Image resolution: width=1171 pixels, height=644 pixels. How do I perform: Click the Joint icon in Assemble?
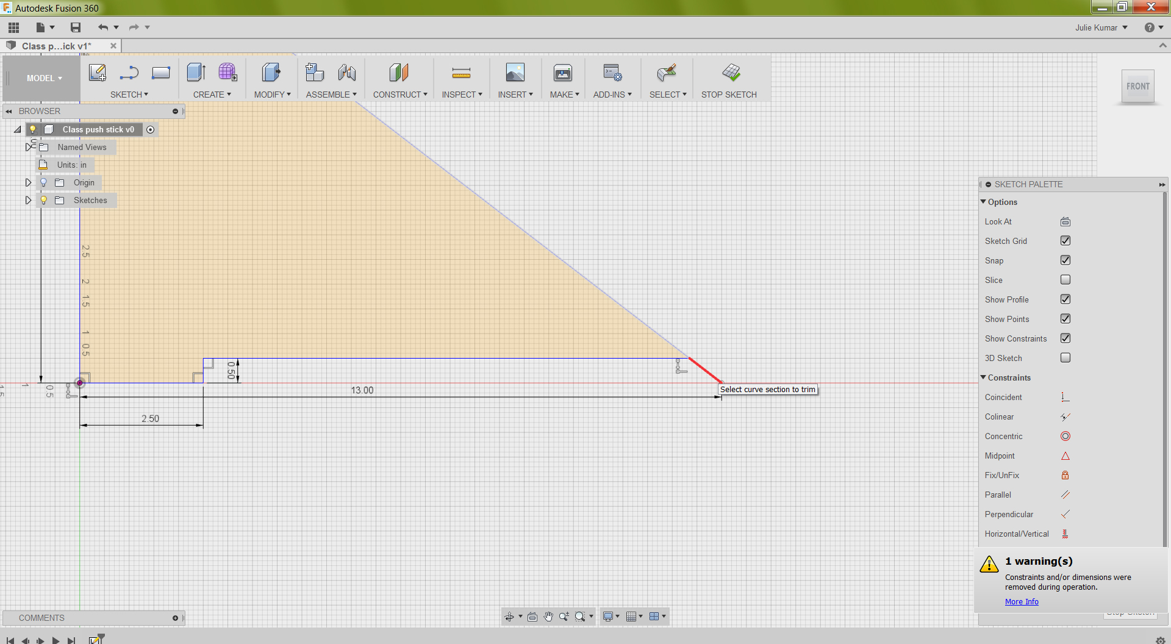[346, 73]
